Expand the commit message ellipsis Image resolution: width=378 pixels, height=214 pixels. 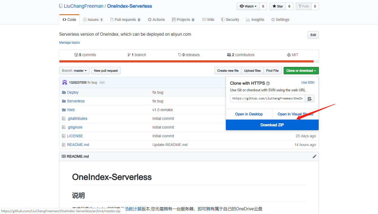click(x=102, y=82)
